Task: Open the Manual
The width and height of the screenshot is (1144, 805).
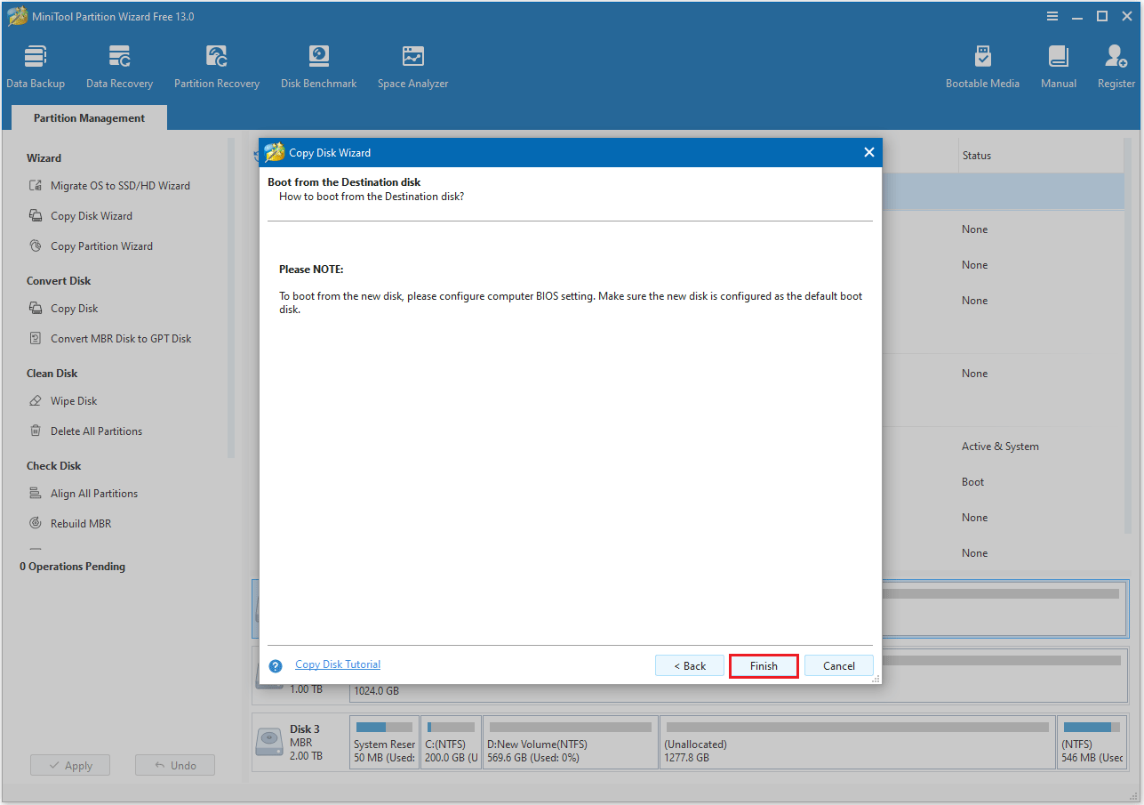Action: pyautogui.click(x=1058, y=64)
